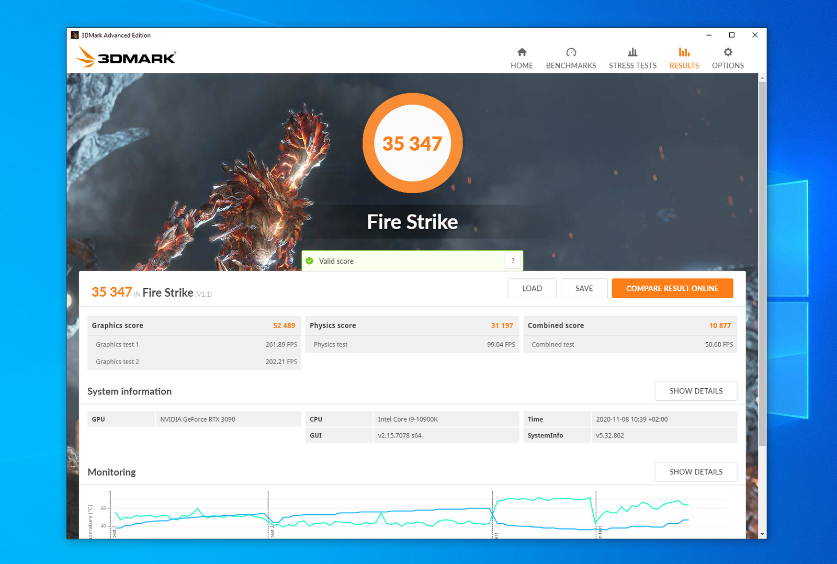Click the 3DMark title bar app icon
Image resolution: width=837 pixels, height=564 pixels.
pos(75,35)
